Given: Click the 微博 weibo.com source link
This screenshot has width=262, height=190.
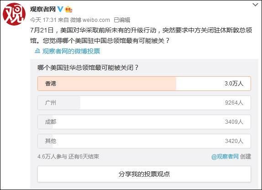Looking at the screenshot, I should (90, 20).
